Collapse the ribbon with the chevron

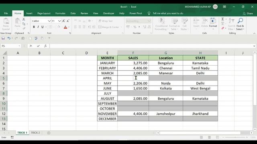(x=254, y=33)
